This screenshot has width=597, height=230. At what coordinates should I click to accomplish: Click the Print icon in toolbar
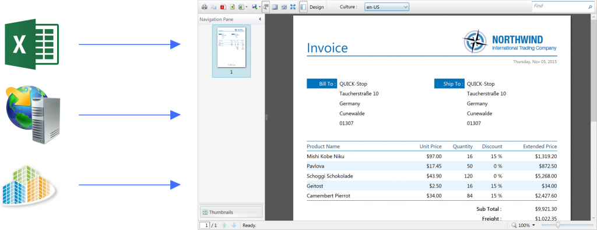(x=205, y=7)
